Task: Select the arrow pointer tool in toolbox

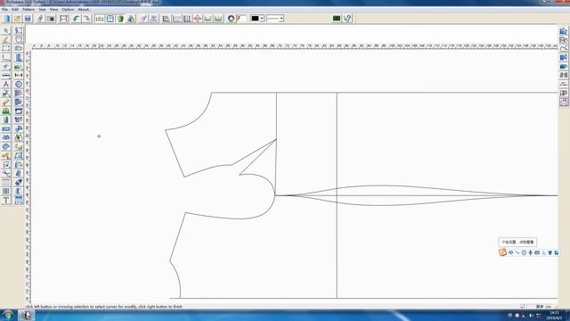Action: pyautogui.click(x=6, y=30)
